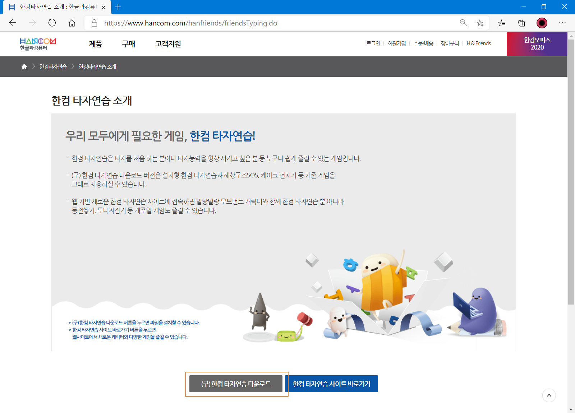Add this page to favorites star
The height and width of the screenshot is (413, 575).
480,23
